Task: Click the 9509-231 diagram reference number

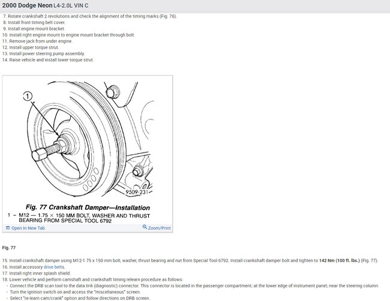Action: coord(137,192)
